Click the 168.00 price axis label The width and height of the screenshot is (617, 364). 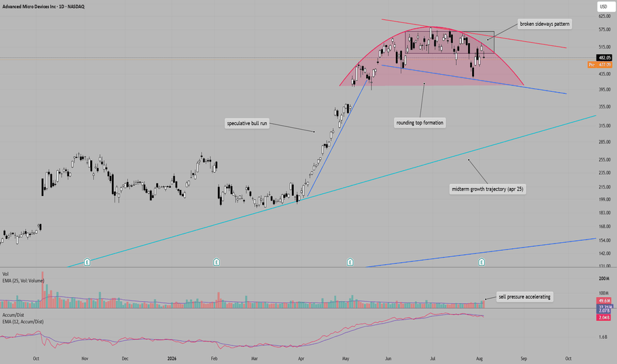click(x=604, y=226)
